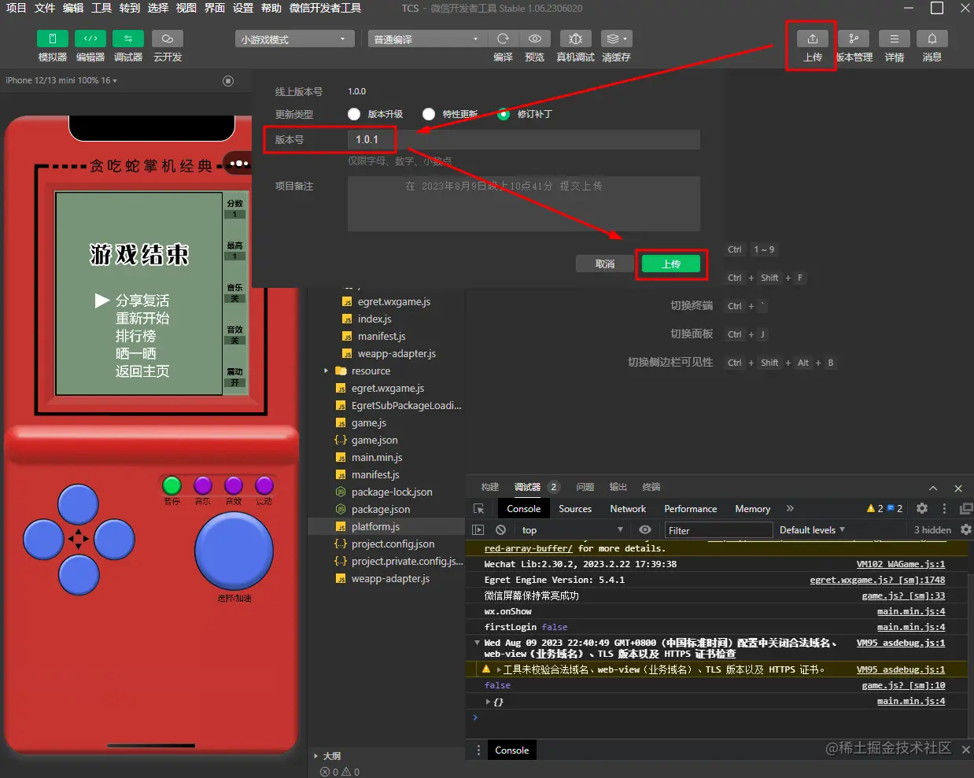The width and height of the screenshot is (974, 778).
Task: Open the cloud development icon
Action: point(168,39)
